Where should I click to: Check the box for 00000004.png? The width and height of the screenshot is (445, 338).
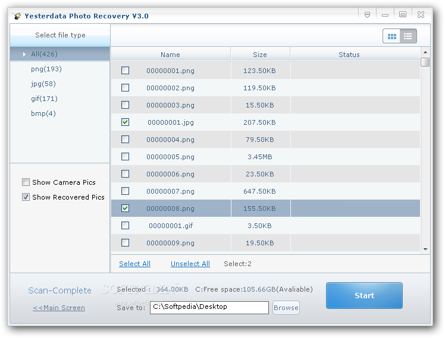click(125, 140)
